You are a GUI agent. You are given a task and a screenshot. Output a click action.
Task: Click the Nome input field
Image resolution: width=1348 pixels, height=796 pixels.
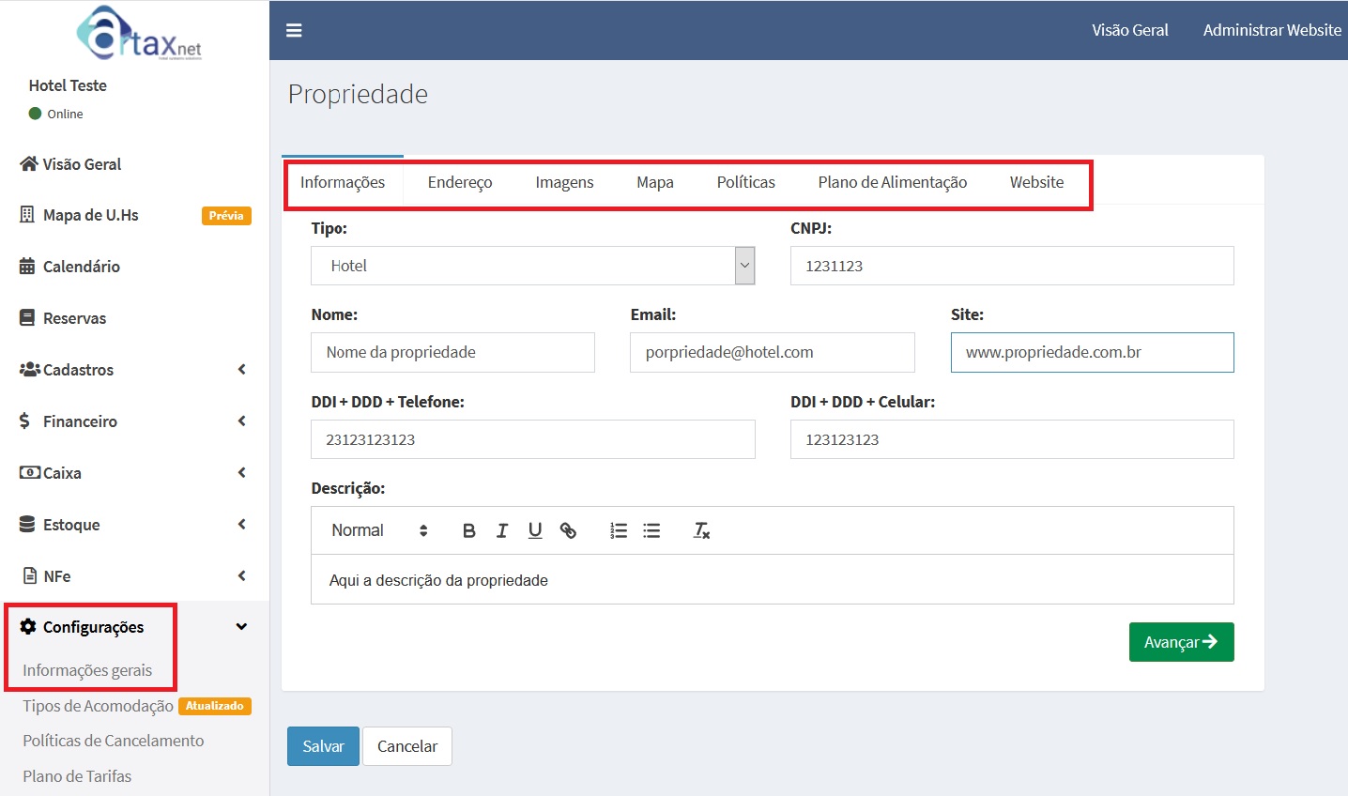[452, 352]
